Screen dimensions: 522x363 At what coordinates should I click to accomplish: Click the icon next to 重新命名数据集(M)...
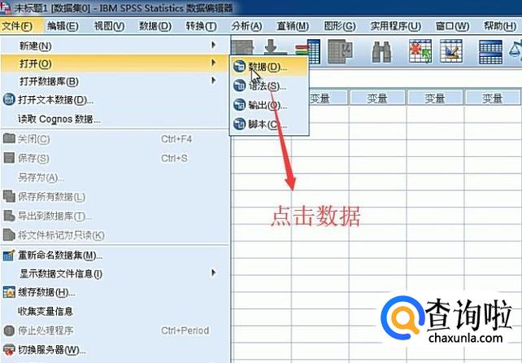tap(9, 255)
